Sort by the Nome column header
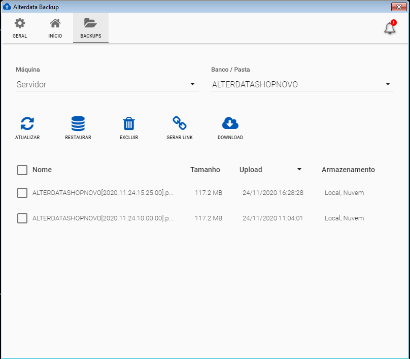Screen dimensions: 410x359 tap(42, 170)
